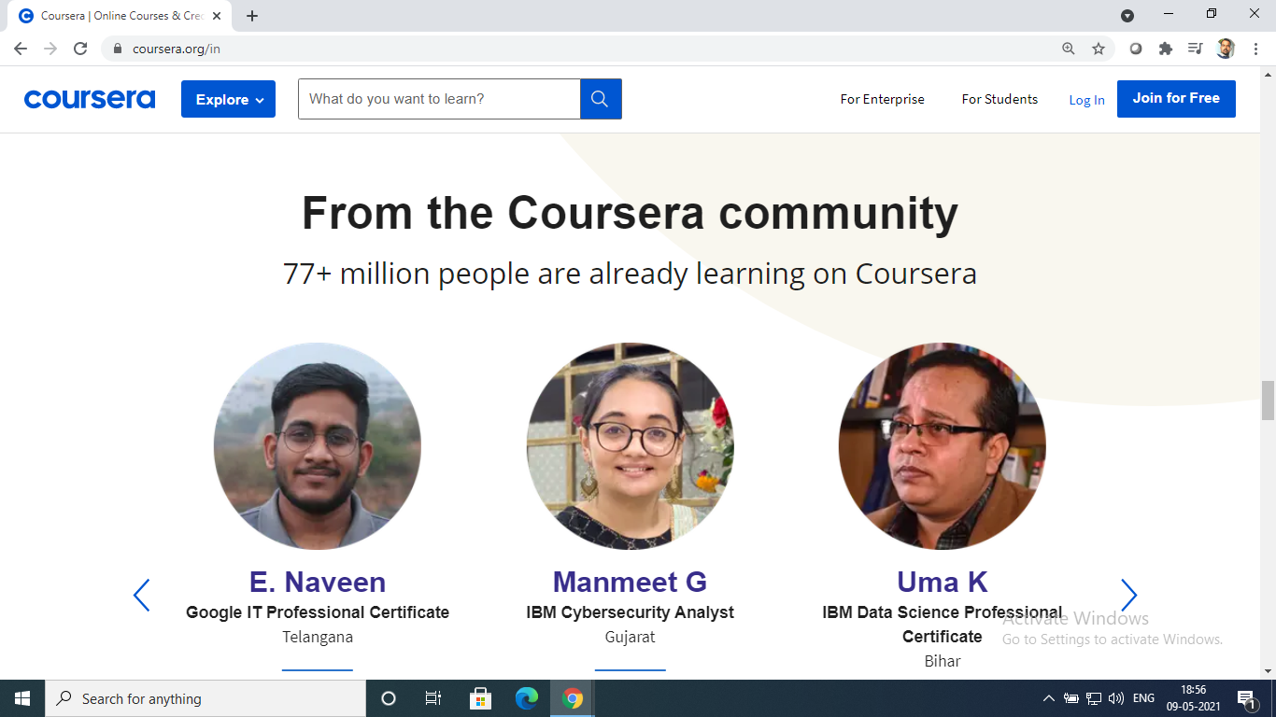
Task: Expand the hidden system tray icons
Action: point(1049,698)
